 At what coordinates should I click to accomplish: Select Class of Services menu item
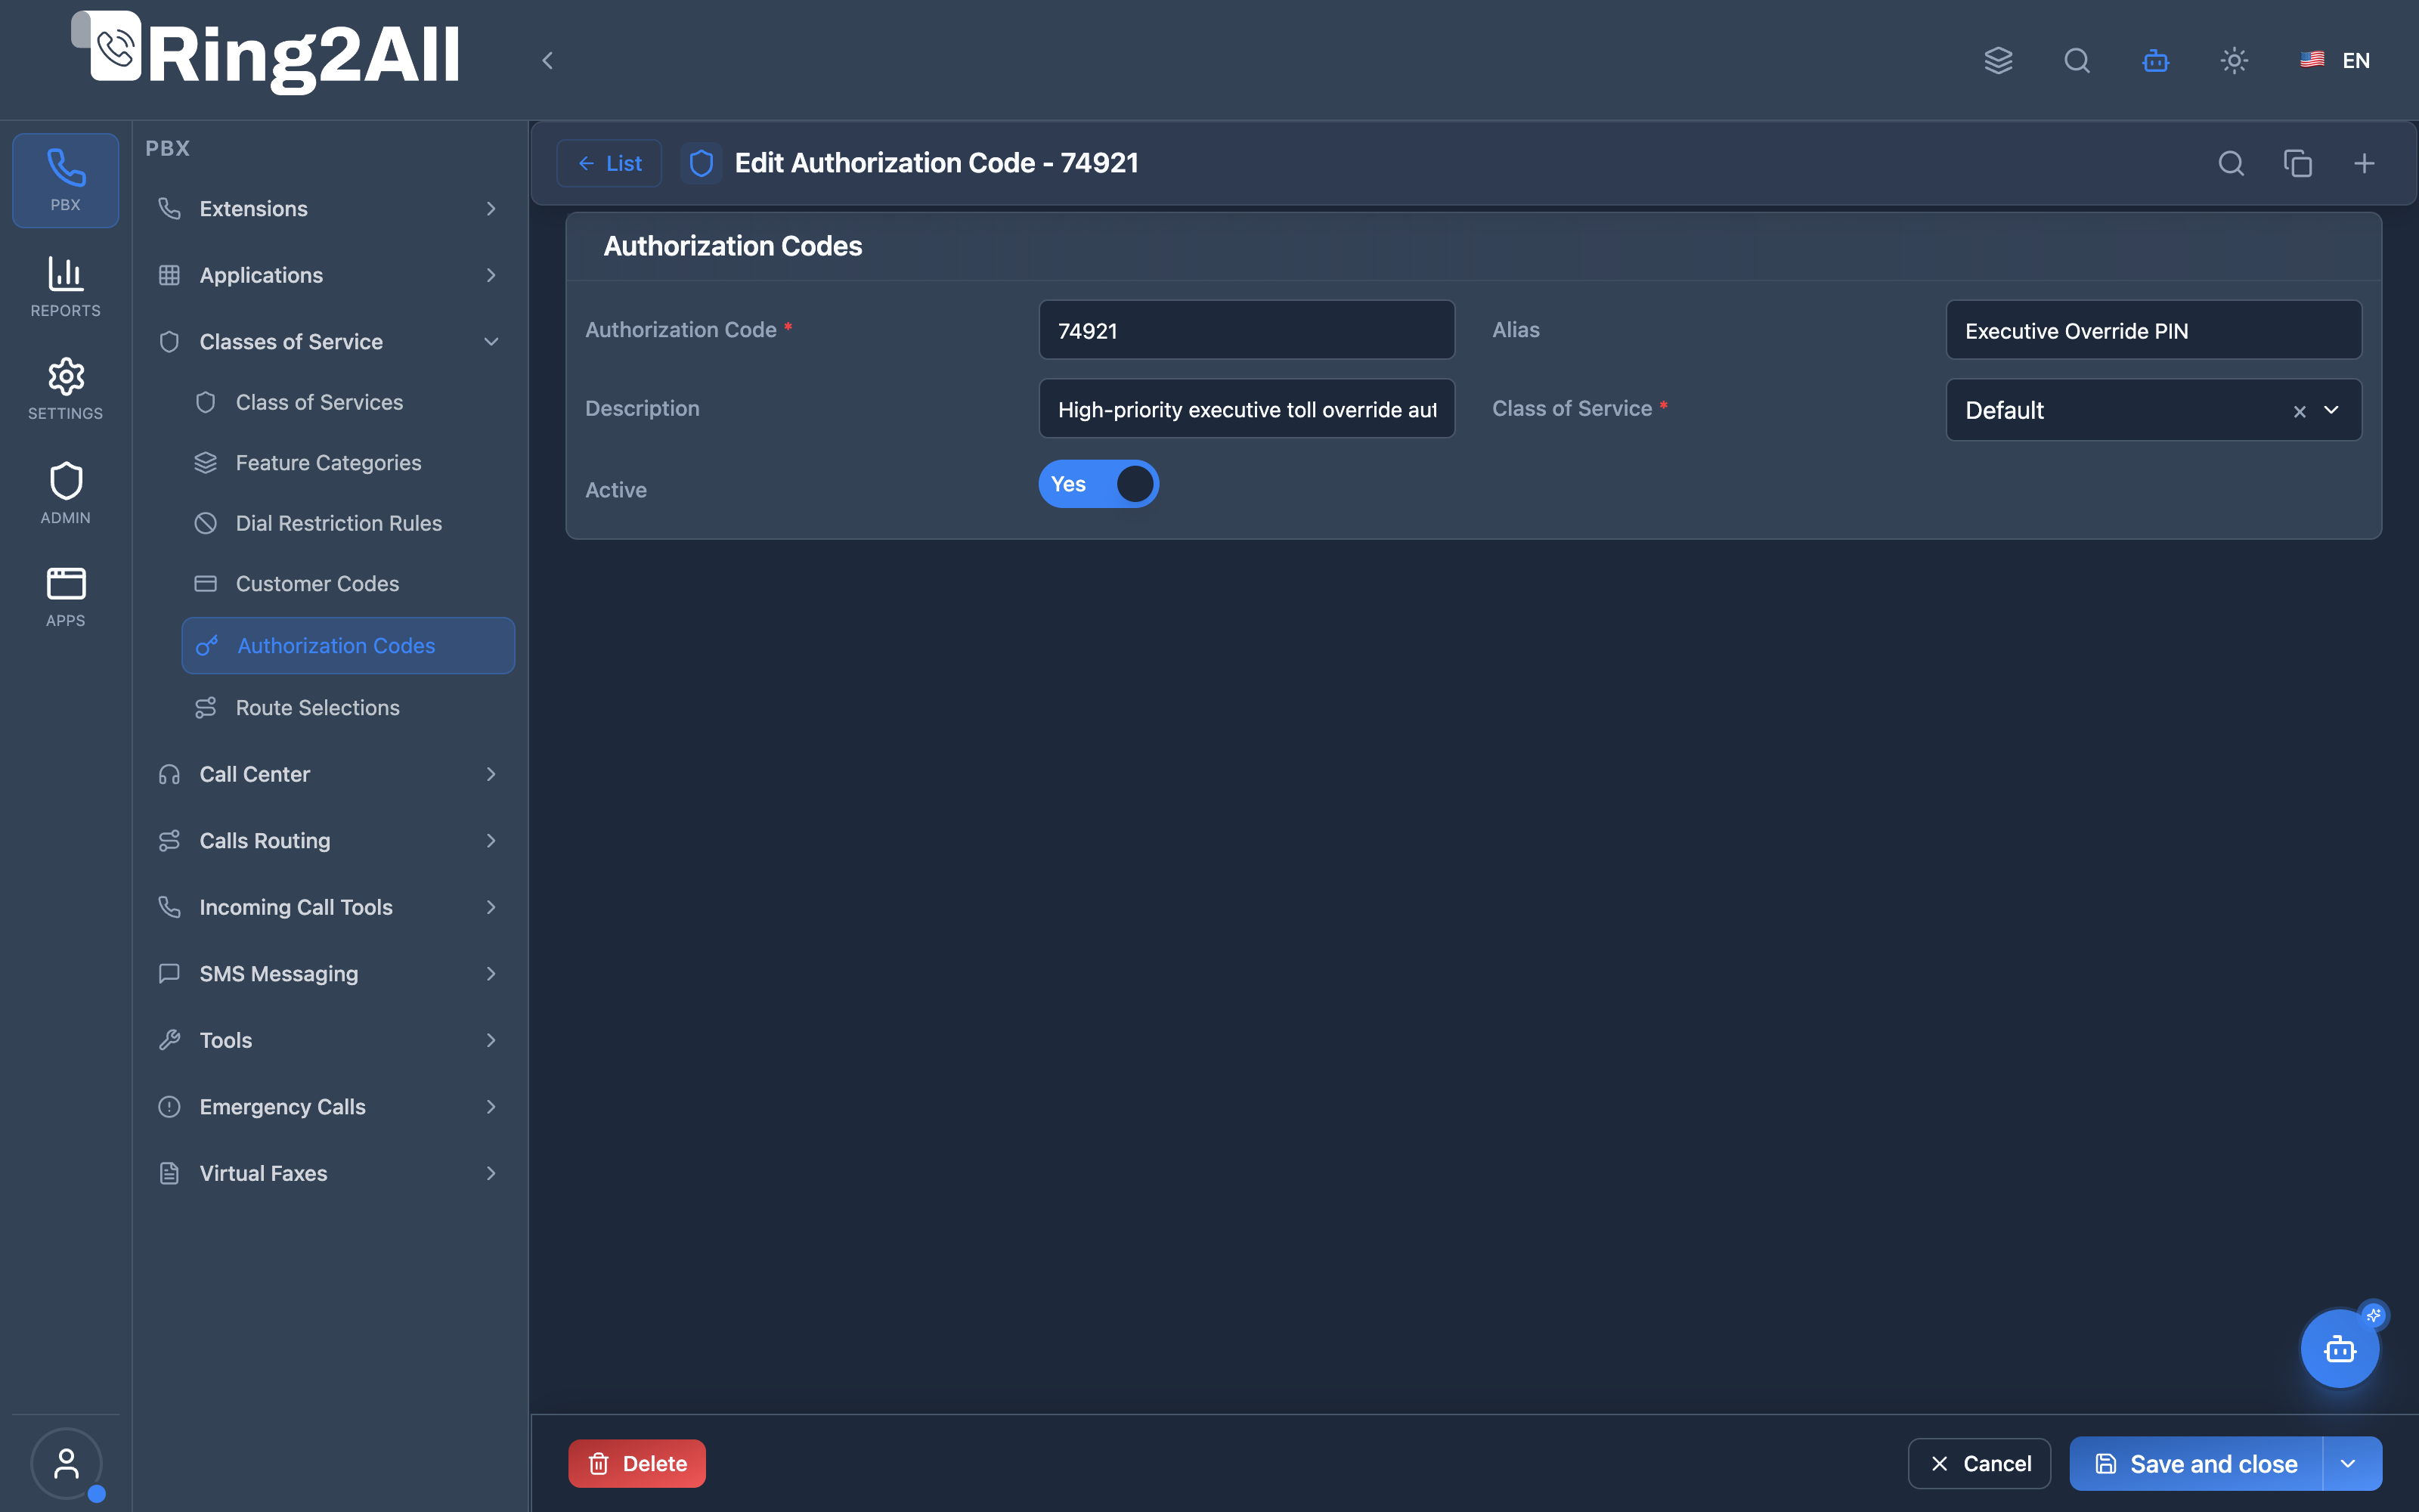(x=347, y=402)
